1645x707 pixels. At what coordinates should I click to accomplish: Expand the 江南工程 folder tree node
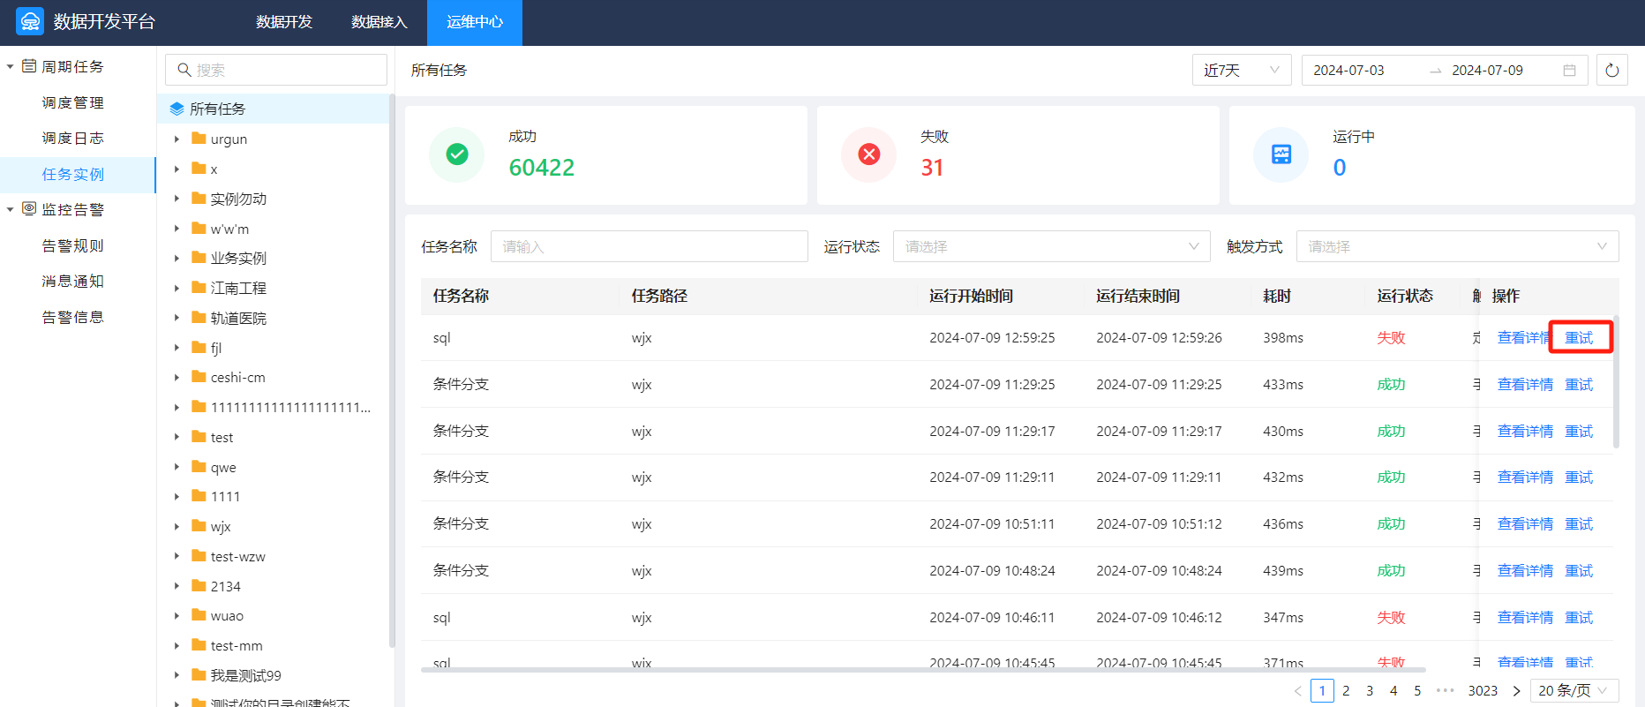click(177, 288)
